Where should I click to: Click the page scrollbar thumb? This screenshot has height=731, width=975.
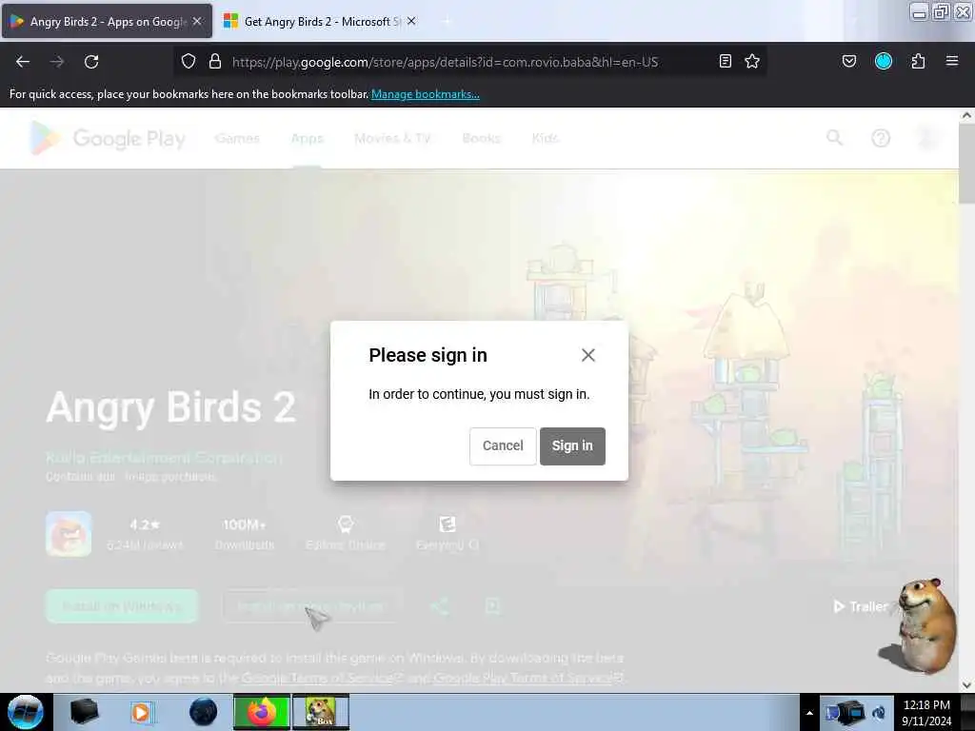[x=966, y=164]
